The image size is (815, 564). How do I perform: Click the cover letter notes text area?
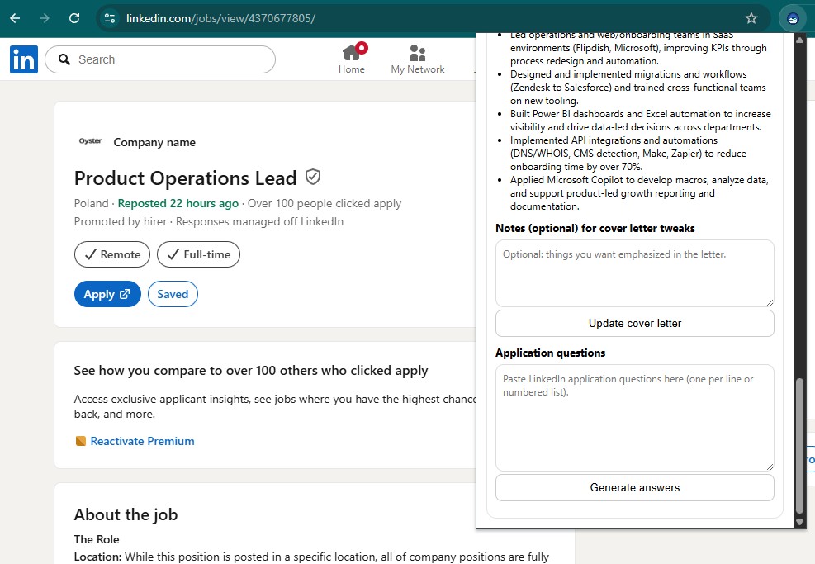click(634, 273)
